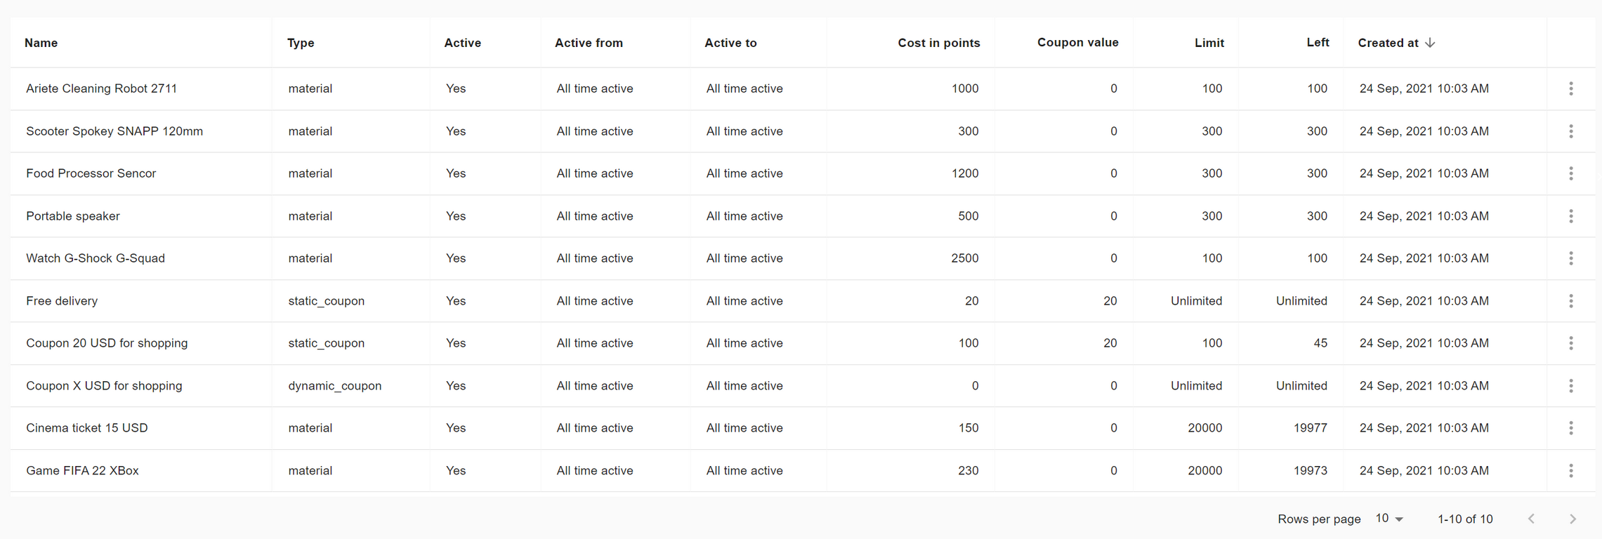Sort by the Coupon value column header
The image size is (1602, 539).
1077,43
